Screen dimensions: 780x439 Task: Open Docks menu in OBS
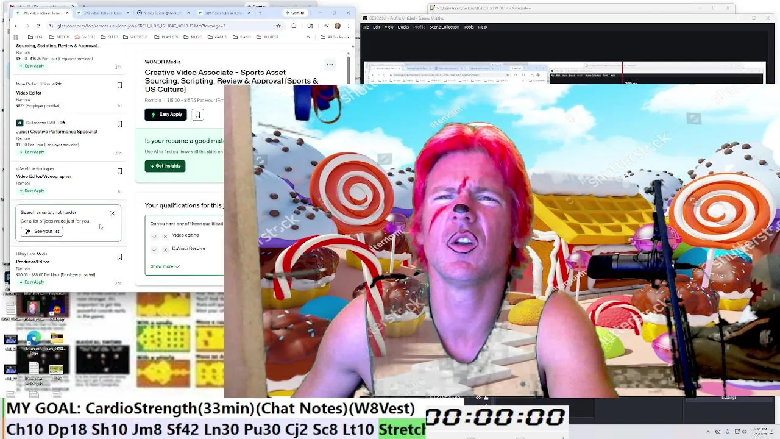coord(403,27)
